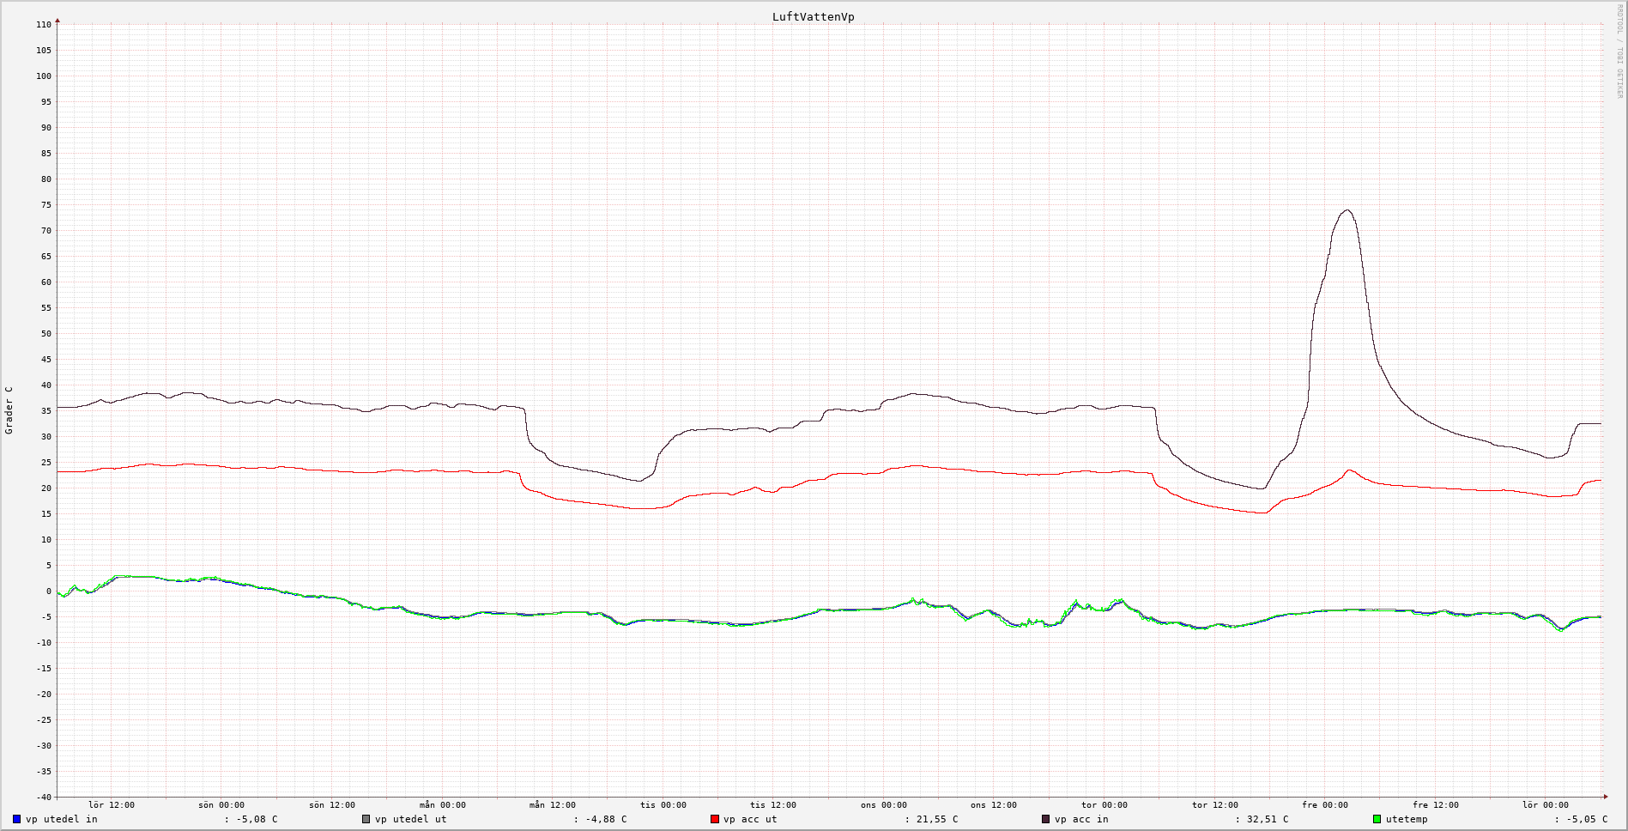Click the RRDTOOL / TOBI OETIKER watermark
This screenshot has height=831, width=1628.
click(x=1619, y=52)
